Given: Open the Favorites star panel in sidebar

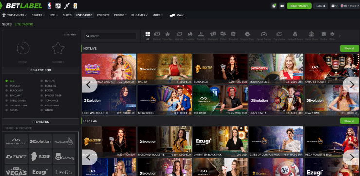Looking at the screenshot, I should 58,52.
